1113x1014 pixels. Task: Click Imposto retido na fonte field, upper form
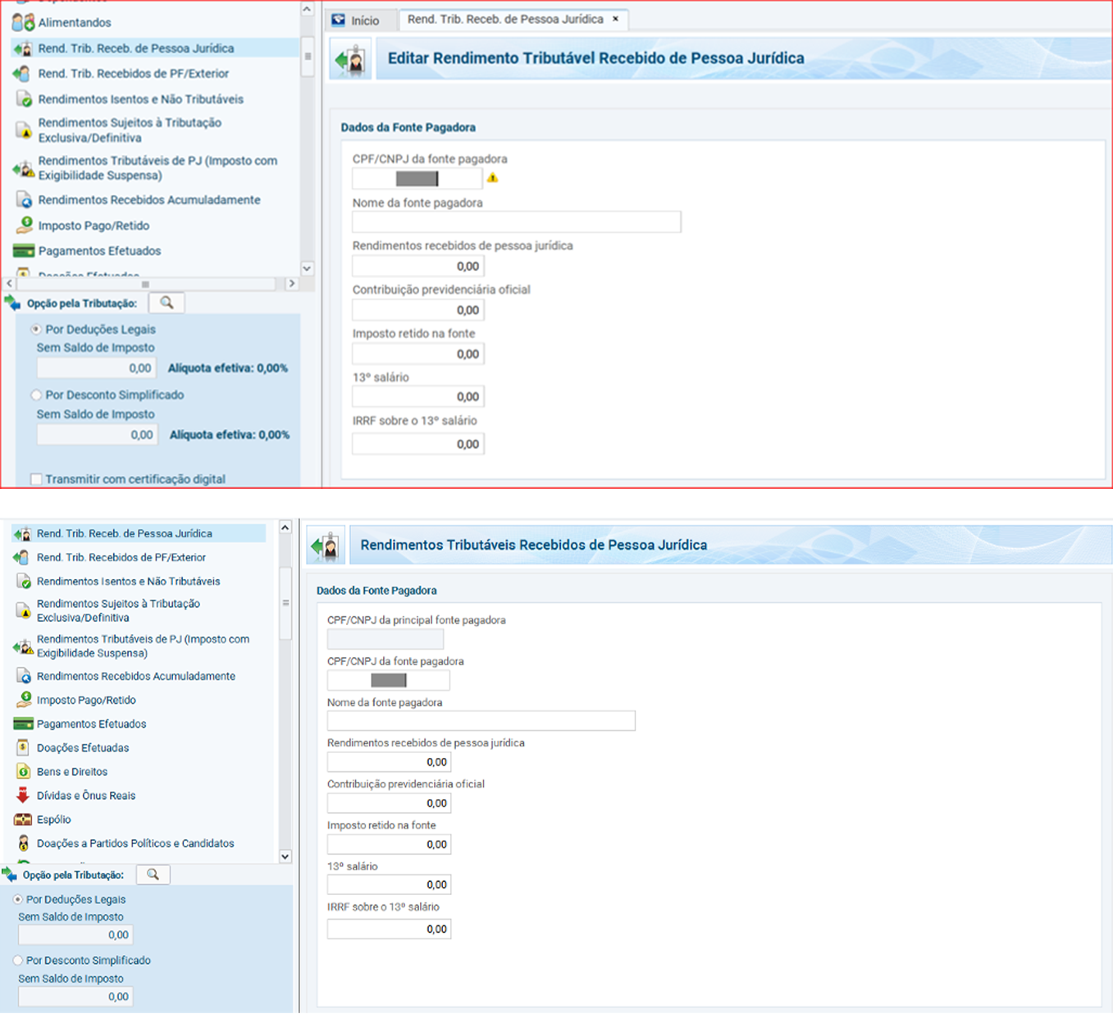click(x=417, y=354)
